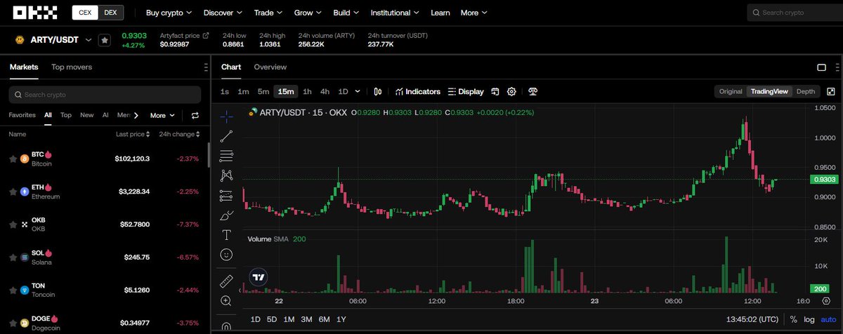This screenshot has height=334, width=843.
Task: Select the brush drawing tool
Action: click(226, 215)
